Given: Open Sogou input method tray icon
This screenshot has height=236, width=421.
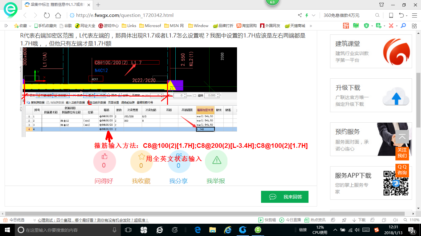Looking at the screenshot, I should [377, 230].
